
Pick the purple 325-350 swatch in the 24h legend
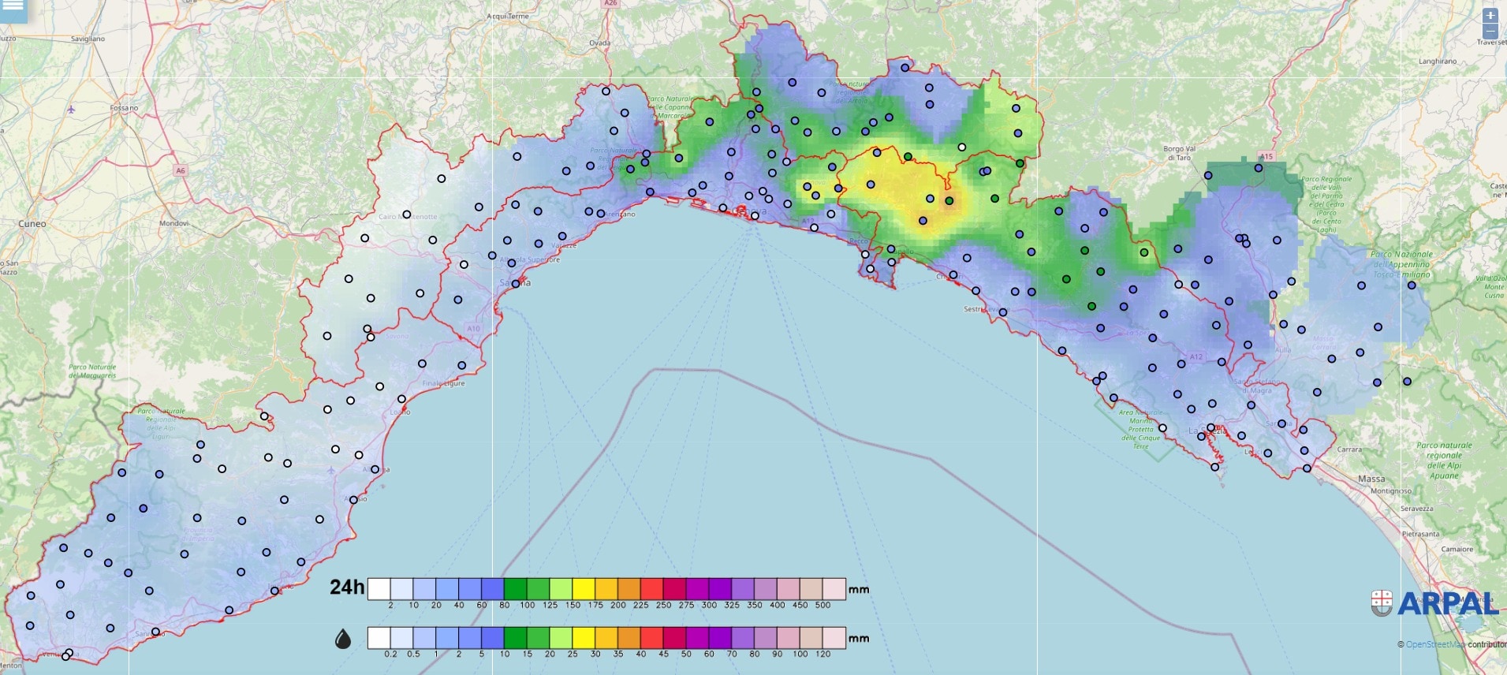coord(743,589)
